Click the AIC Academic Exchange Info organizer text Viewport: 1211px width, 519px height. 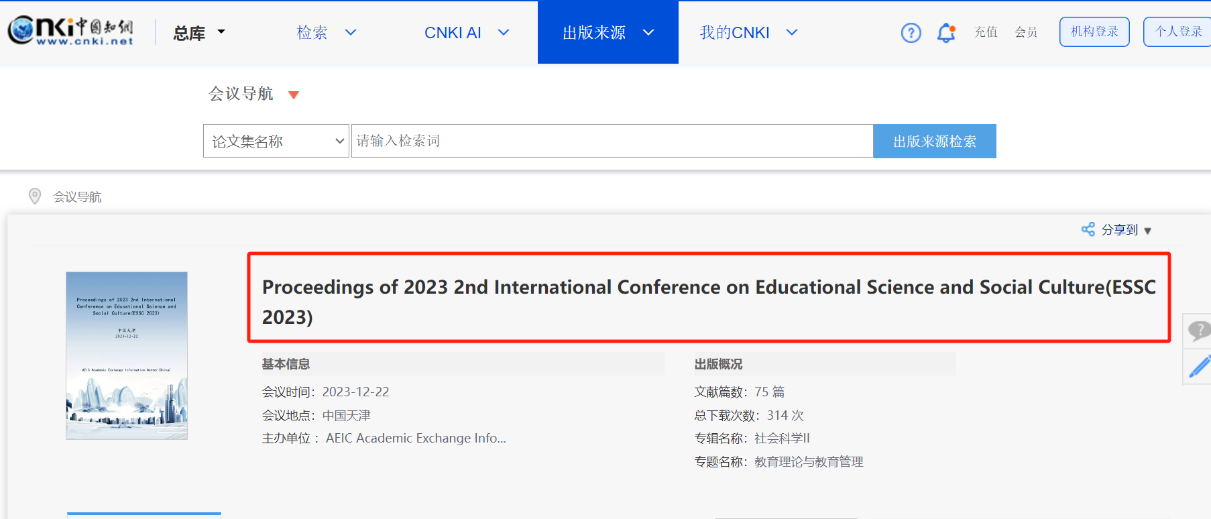coord(416,438)
